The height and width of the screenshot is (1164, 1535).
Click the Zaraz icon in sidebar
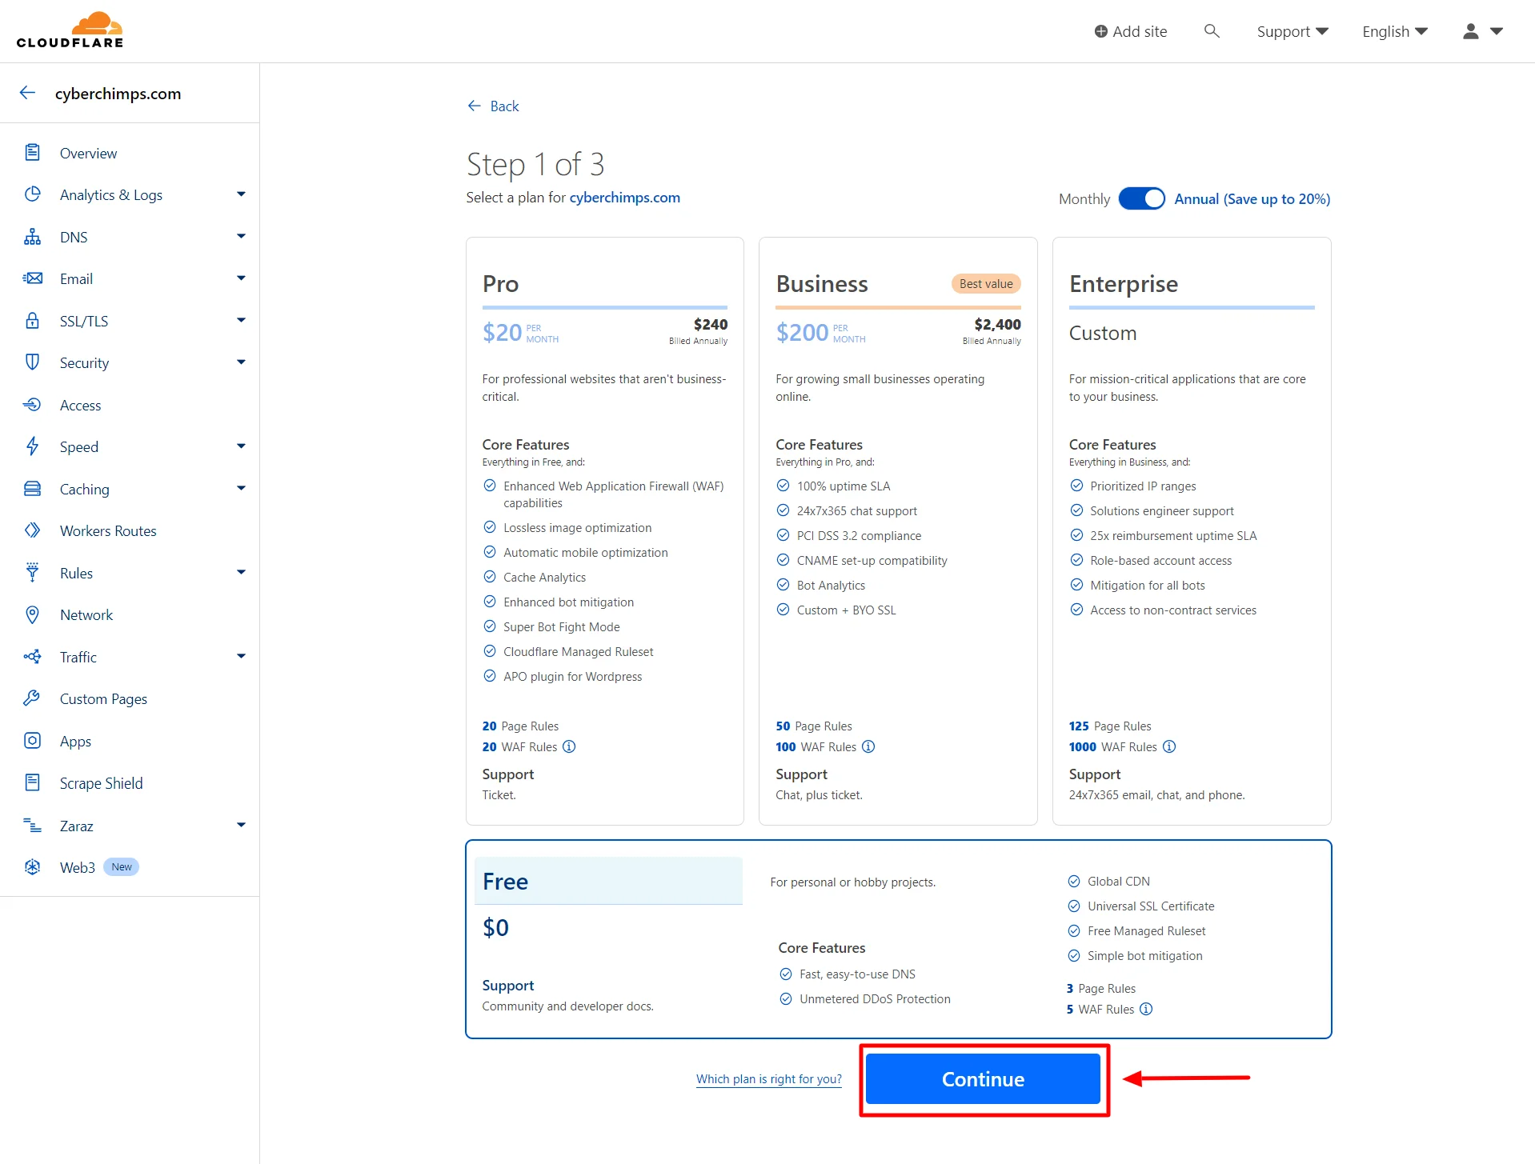(x=32, y=825)
